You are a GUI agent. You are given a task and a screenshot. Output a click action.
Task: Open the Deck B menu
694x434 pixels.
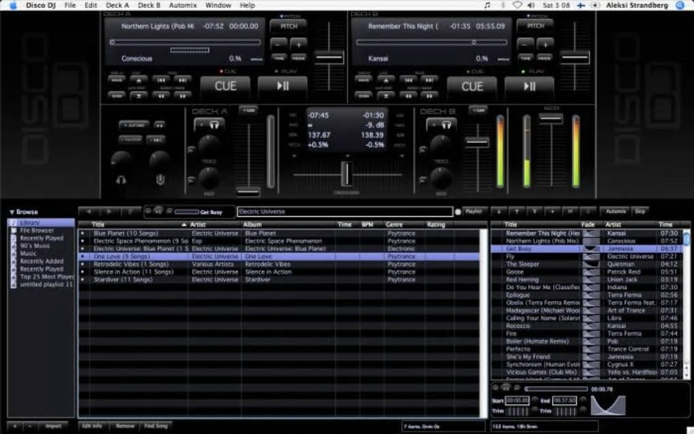149,5
